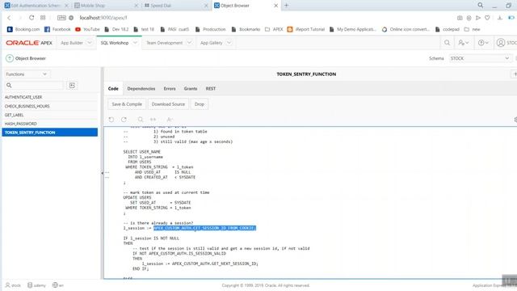Click the Download Source button
The width and height of the screenshot is (517, 291).
click(168, 104)
